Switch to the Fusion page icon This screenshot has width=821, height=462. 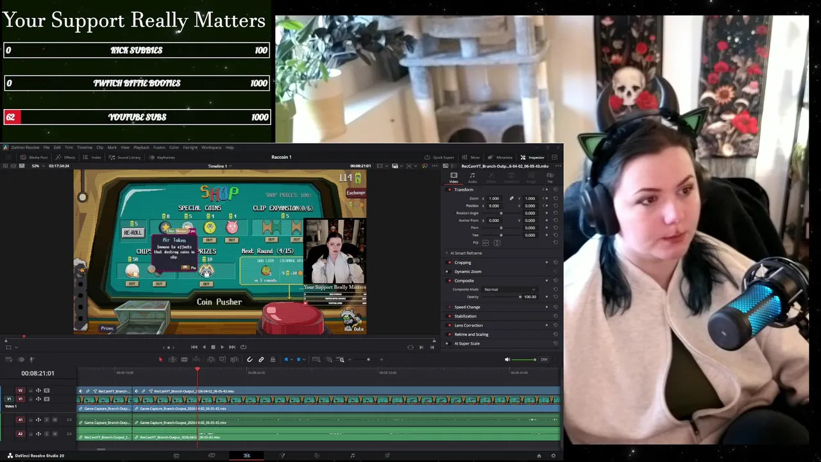pos(282,456)
